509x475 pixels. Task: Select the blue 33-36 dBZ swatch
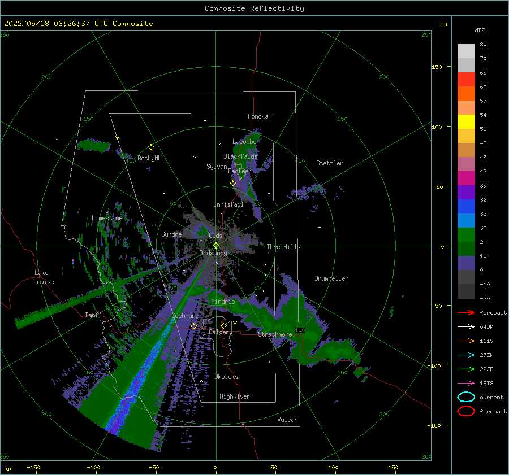[x=466, y=207]
